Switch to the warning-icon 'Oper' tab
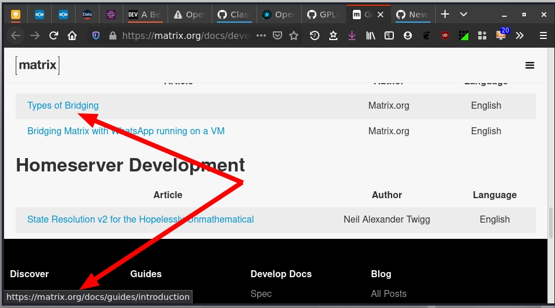This screenshot has width=555, height=308. pos(190,15)
